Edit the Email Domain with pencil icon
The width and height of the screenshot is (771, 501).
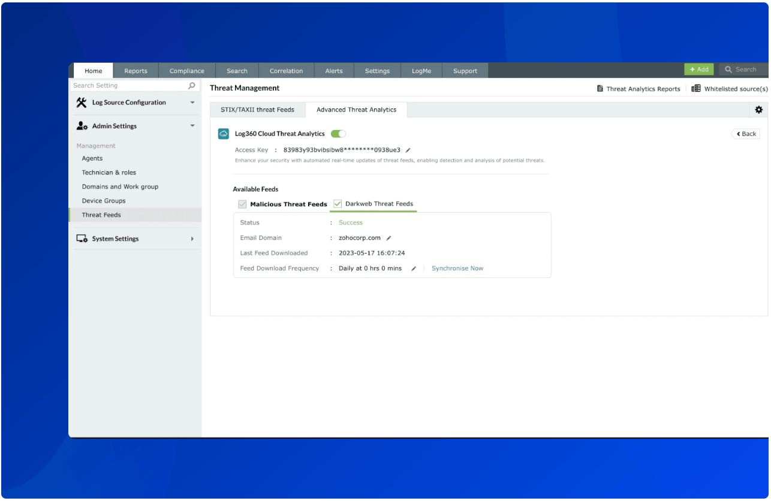pyautogui.click(x=388, y=238)
